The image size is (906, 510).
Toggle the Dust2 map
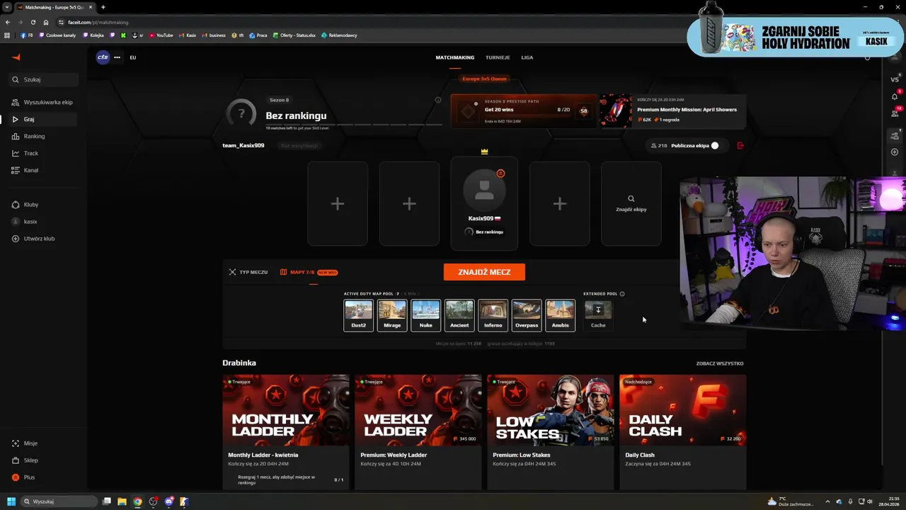point(358,315)
